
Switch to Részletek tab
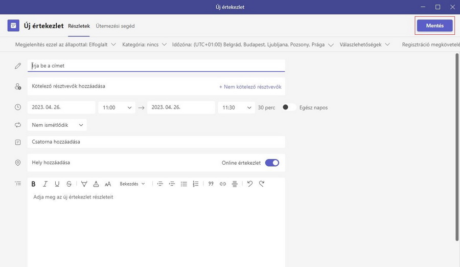pyautogui.click(x=79, y=26)
